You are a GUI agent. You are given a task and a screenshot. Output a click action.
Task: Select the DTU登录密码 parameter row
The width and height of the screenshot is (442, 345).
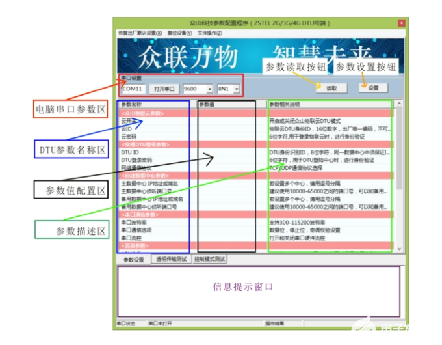click(x=256, y=160)
